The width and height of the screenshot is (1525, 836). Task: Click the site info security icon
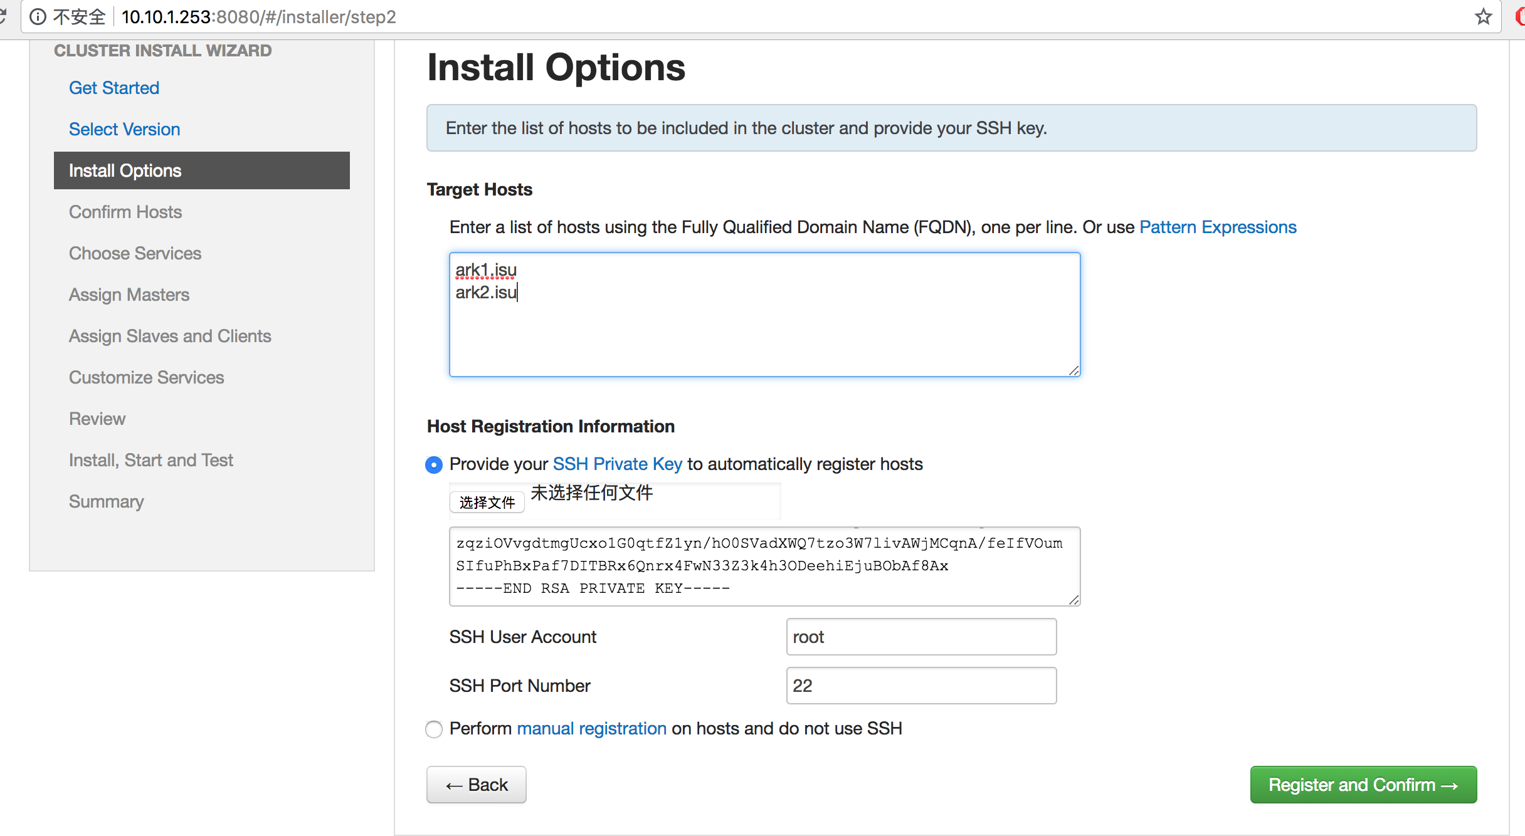38,17
